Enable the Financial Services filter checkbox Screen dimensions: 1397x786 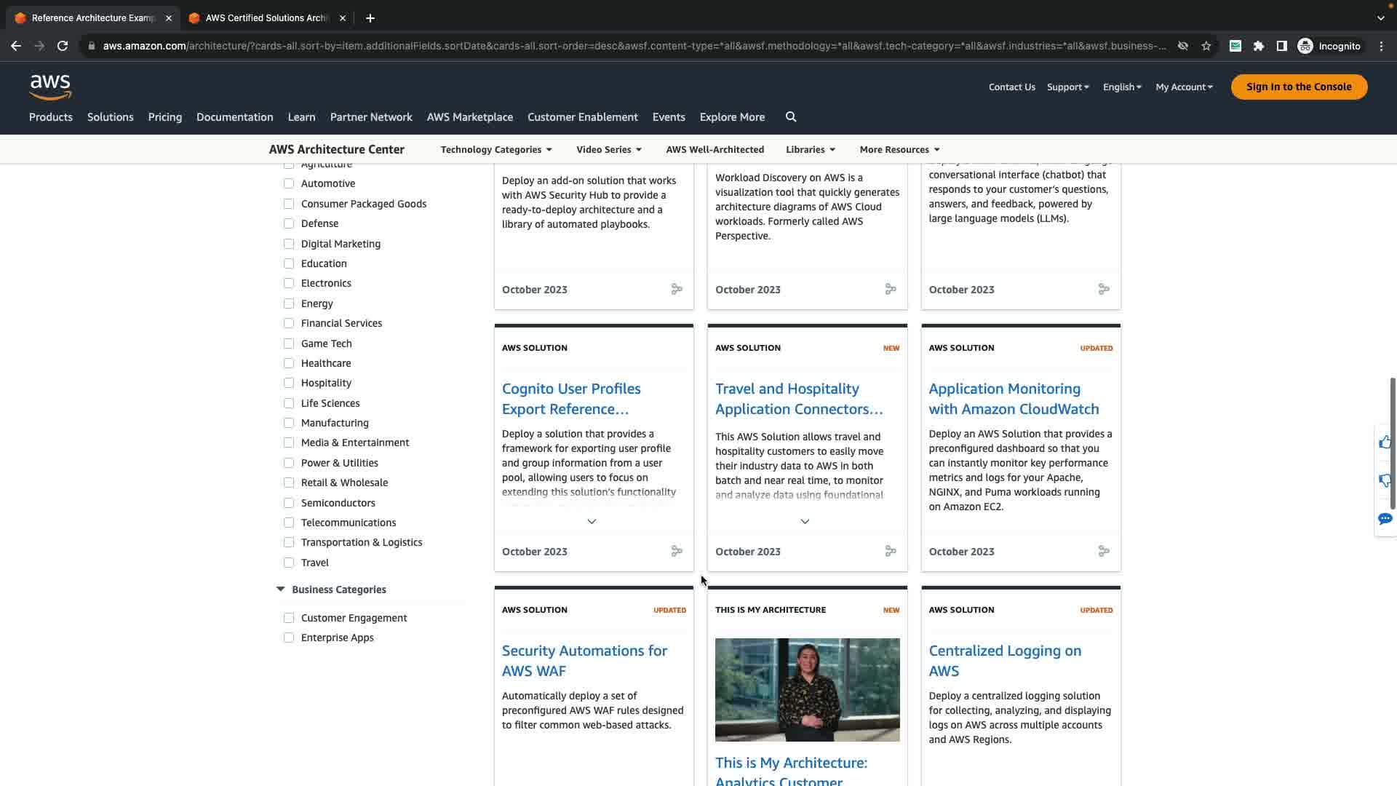[x=289, y=323]
